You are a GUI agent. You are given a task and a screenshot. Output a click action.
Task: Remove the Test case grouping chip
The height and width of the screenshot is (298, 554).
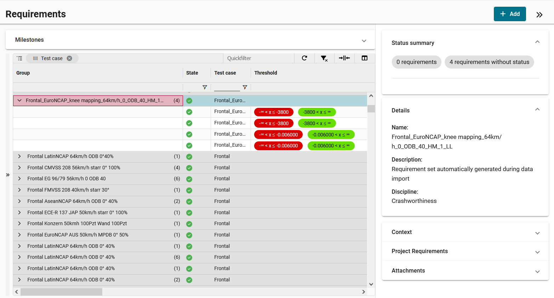click(x=69, y=58)
